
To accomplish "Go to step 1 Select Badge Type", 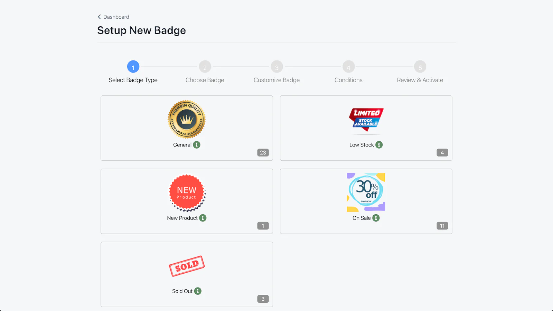I will tap(133, 67).
